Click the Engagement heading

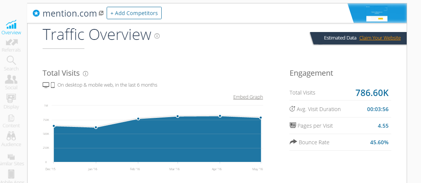pos(311,73)
